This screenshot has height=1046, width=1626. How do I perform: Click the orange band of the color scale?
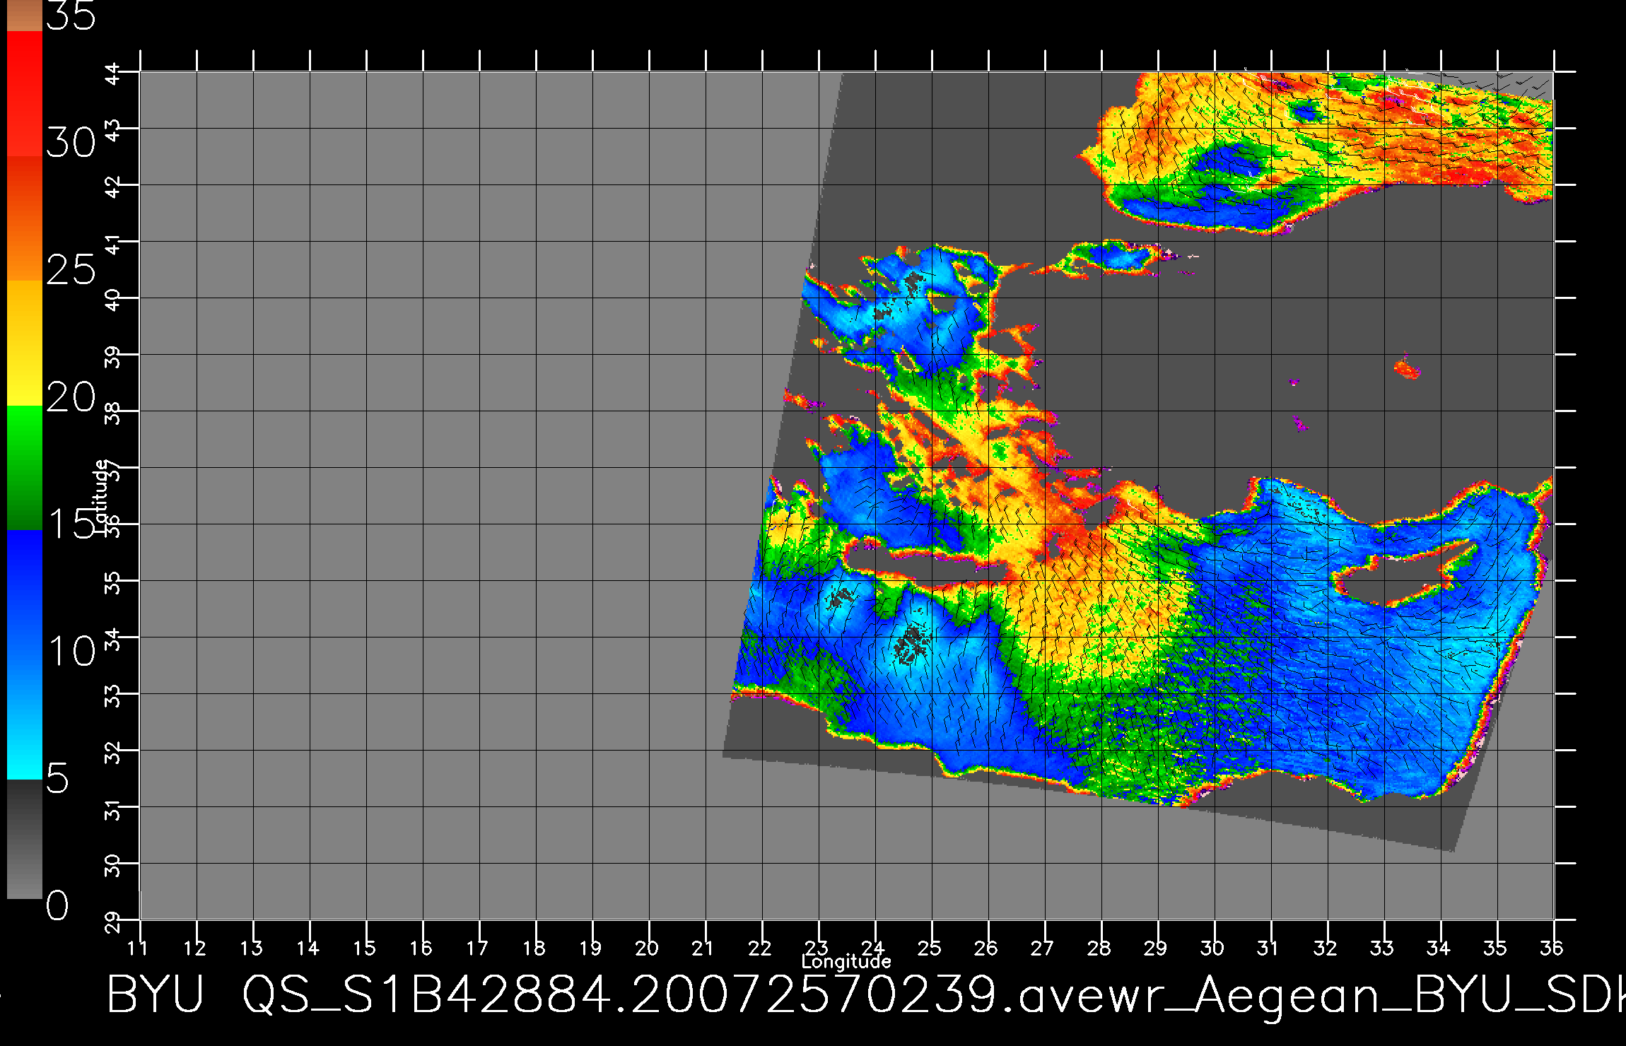tap(25, 218)
